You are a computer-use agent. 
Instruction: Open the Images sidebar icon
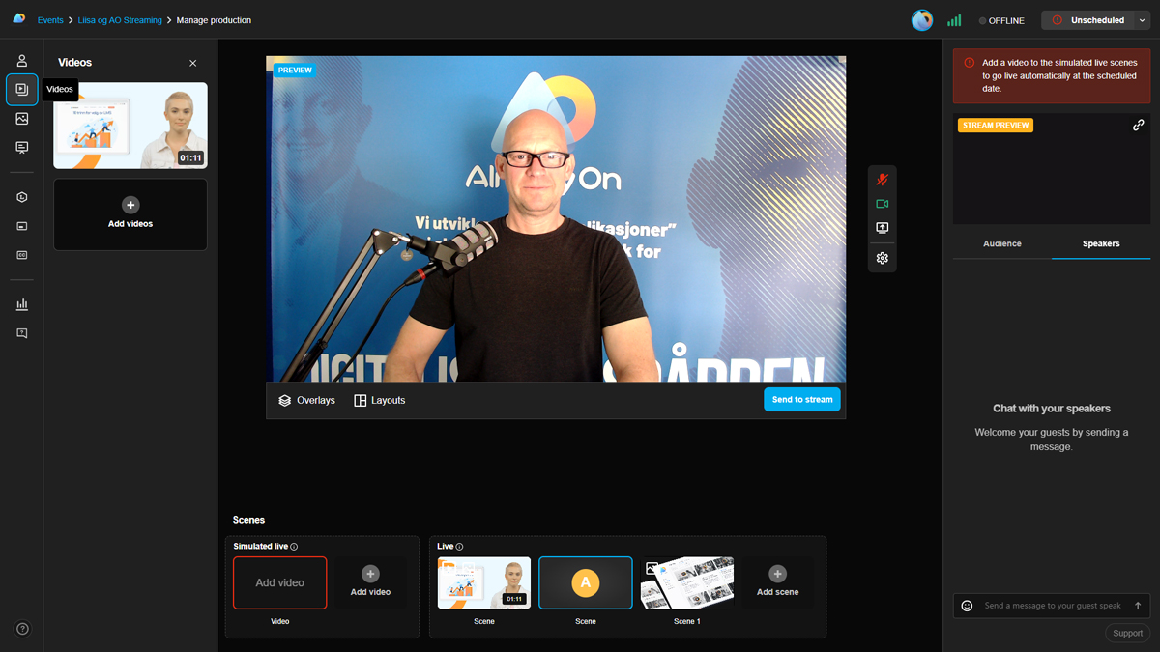[x=22, y=119]
